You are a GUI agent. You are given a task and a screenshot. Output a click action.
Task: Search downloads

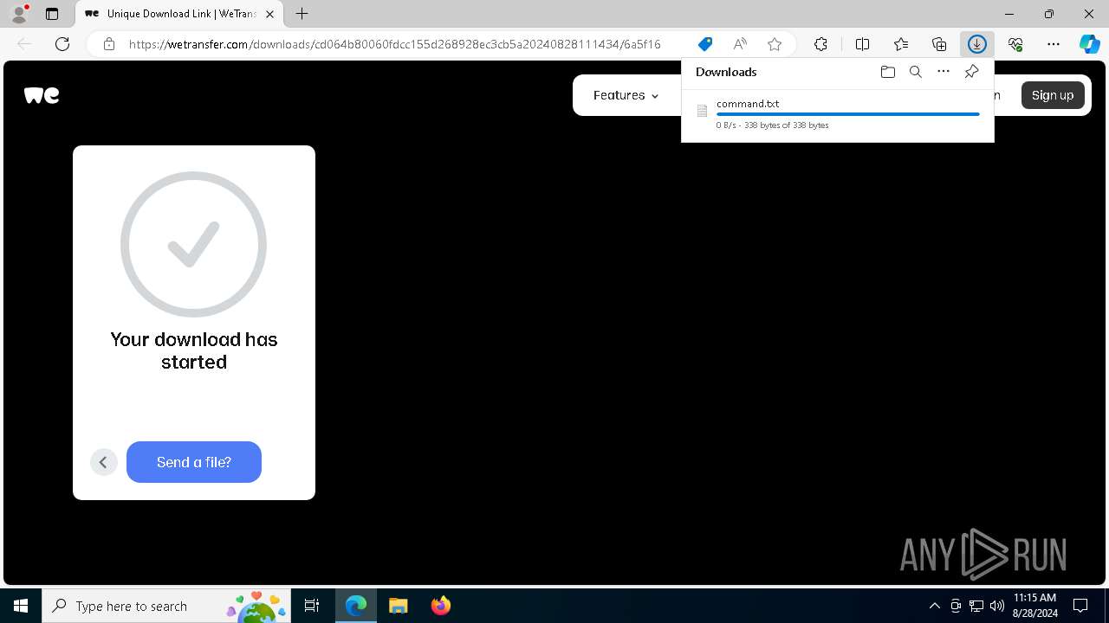[x=915, y=72]
